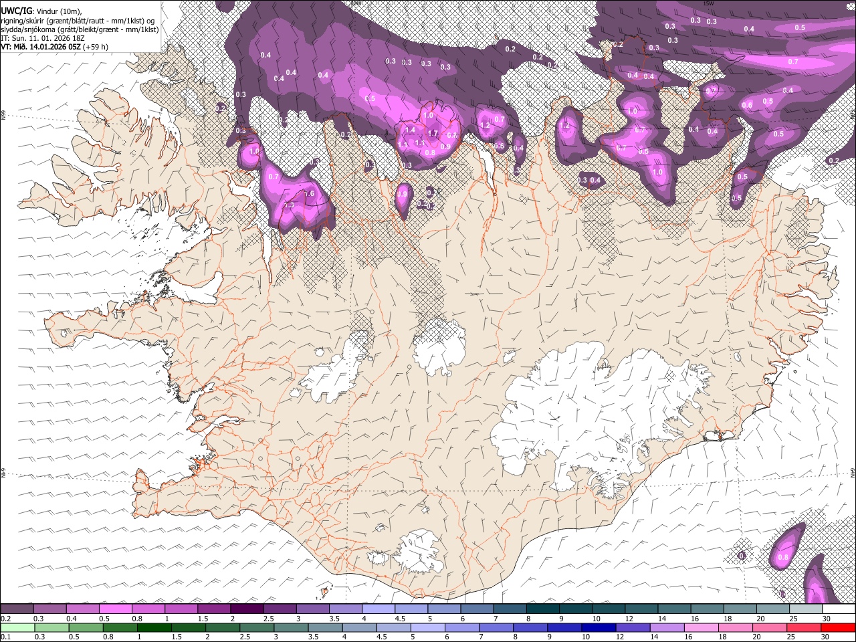Click the white snow scale swatch at 30
Screen dimensions: 856x642
coord(839,609)
